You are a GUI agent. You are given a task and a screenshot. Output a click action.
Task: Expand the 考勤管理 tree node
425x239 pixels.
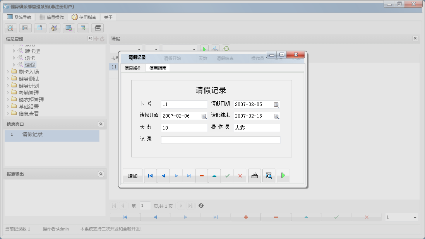coord(9,92)
